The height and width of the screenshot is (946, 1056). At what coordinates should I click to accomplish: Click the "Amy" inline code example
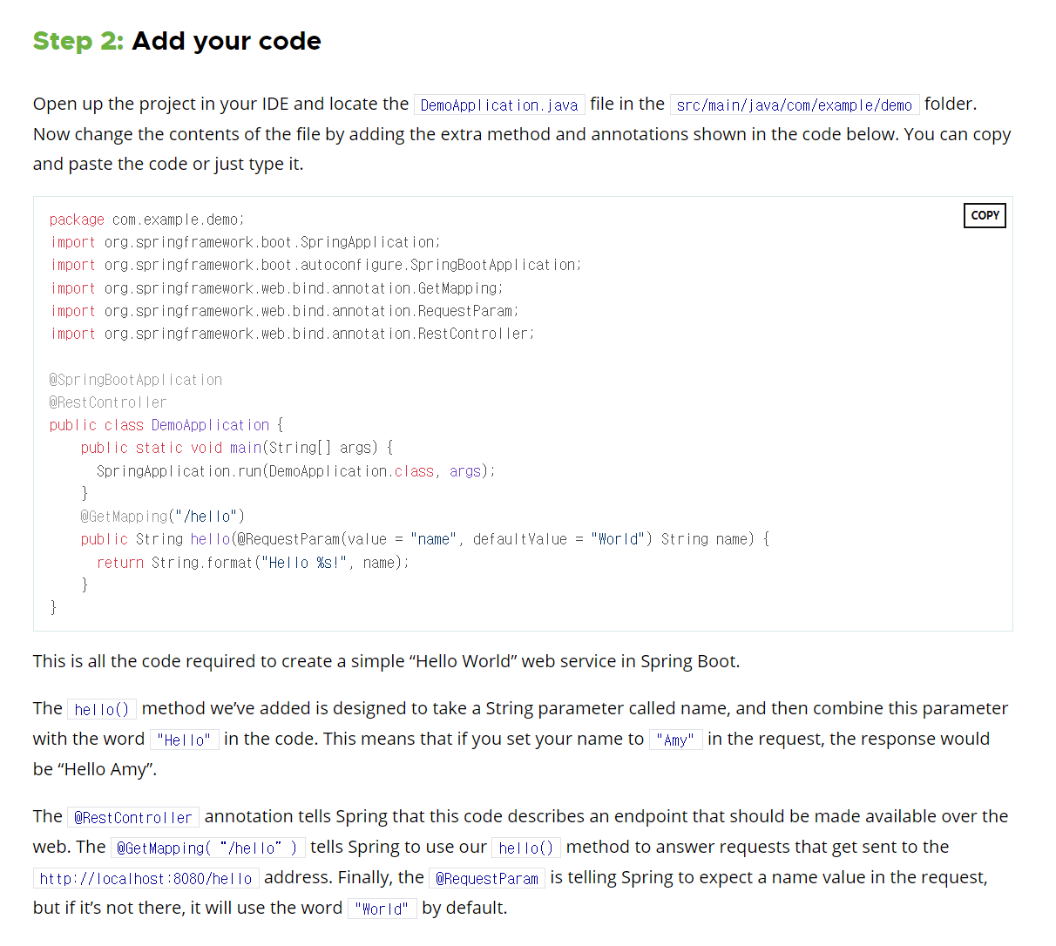tap(675, 739)
